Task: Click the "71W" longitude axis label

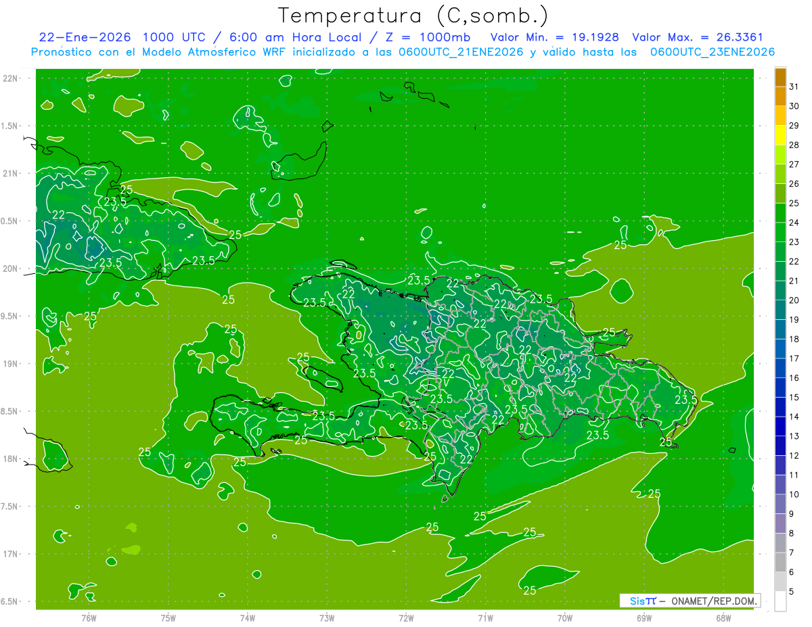Action: [485, 618]
